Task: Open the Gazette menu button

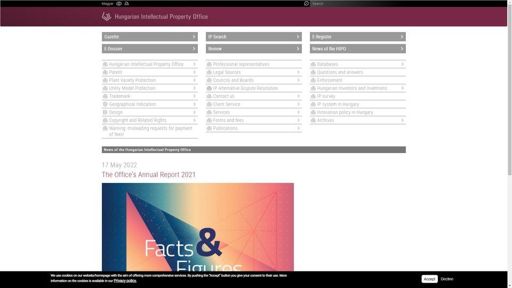Action: pyautogui.click(x=150, y=37)
